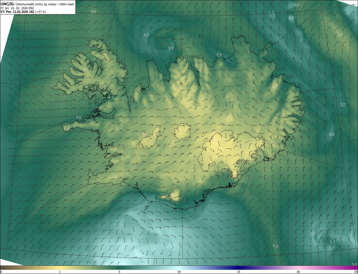
Task: Click the map value label "4.8"
Action: [79, 117]
